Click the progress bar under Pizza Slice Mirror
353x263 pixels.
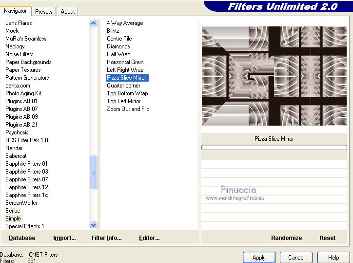coord(274,148)
